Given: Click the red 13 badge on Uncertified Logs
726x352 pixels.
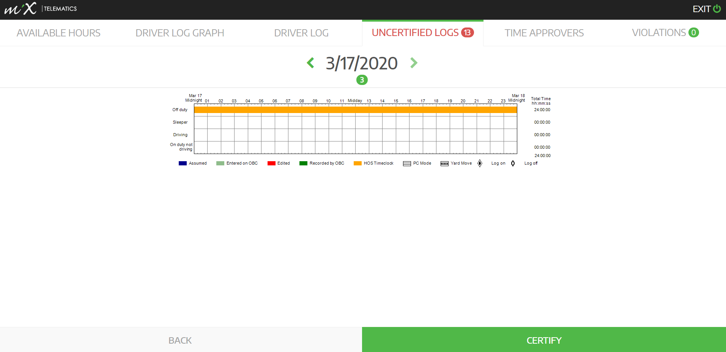Looking at the screenshot, I should tap(468, 33).
